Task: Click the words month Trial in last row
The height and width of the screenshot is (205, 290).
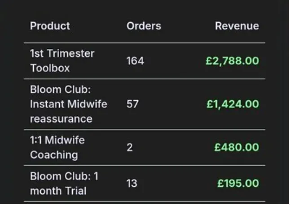Action: 58,191
